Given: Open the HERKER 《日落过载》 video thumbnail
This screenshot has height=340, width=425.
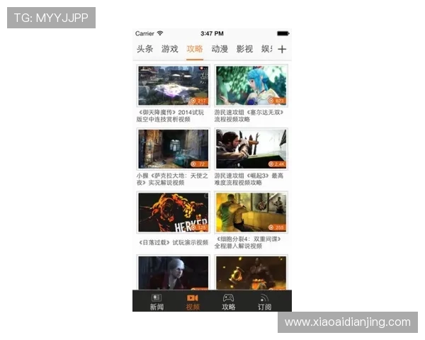Looking at the screenshot, I should 173,212.
